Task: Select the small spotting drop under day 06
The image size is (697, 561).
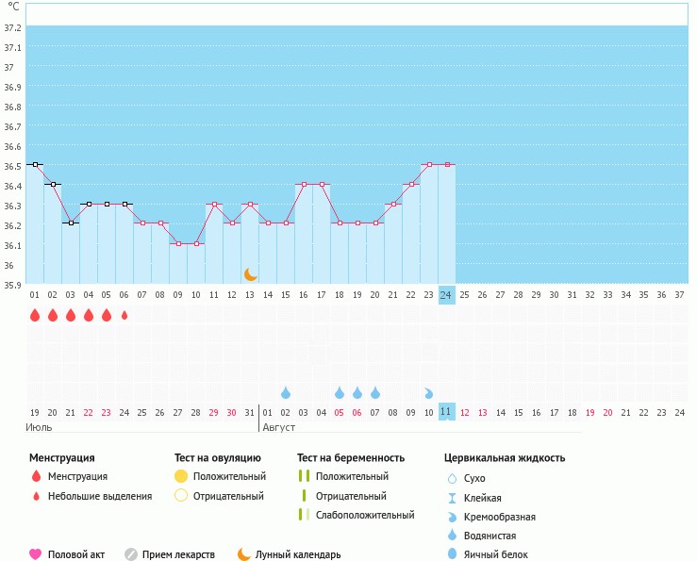Action: coord(124,316)
